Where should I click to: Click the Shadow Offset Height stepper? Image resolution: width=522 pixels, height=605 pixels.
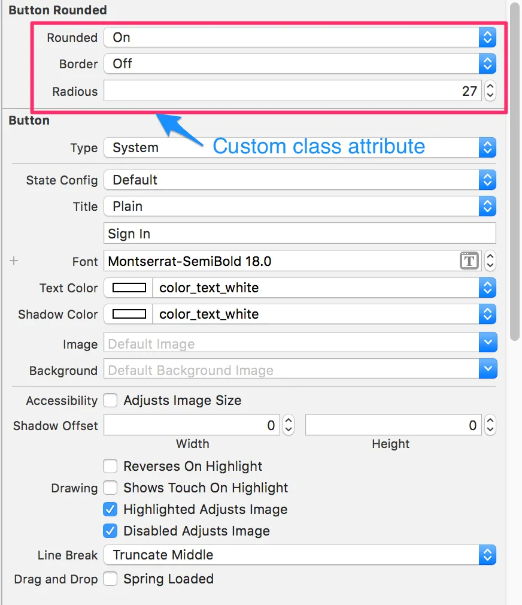pyautogui.click(x=490, y=425)
